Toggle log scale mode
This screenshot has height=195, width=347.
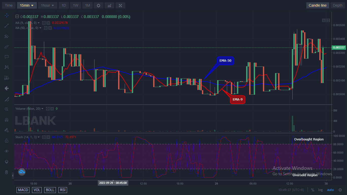(320, 190)
